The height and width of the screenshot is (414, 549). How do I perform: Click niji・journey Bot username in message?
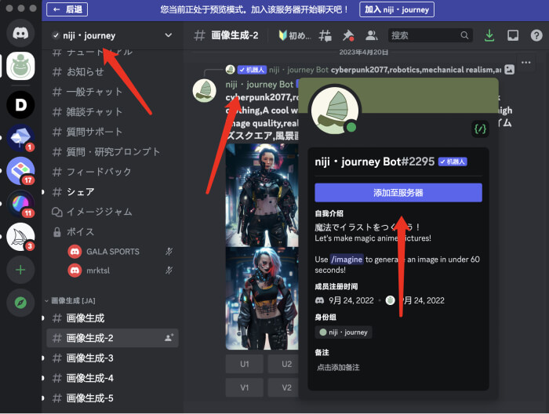(x=259, y=85)
